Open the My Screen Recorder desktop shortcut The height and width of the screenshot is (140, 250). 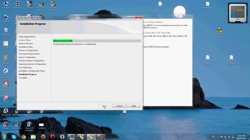pyautogui.click(x=53, y=6)
